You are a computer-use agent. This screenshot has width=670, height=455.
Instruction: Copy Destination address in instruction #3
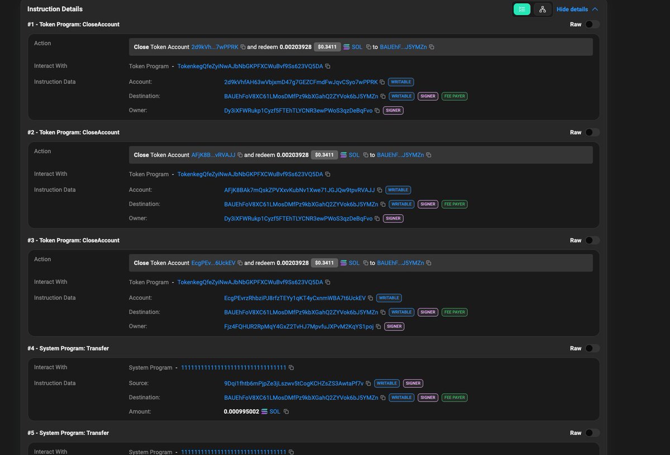(x=382, y=312)
